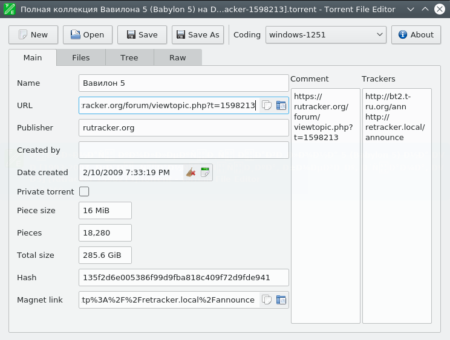Click the empty Created by field
450x340 pixels.
click(184, 150)
